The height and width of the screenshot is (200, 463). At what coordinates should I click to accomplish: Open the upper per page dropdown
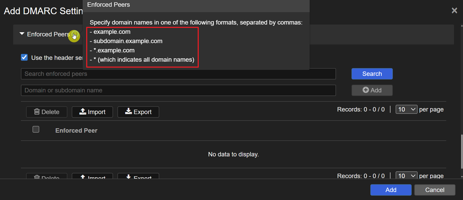pyautogui.click(x=406, y=109)
